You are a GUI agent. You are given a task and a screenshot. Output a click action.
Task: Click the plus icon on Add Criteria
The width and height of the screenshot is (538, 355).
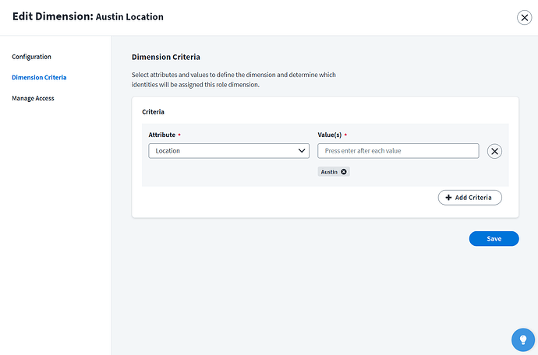click(448, 198)
